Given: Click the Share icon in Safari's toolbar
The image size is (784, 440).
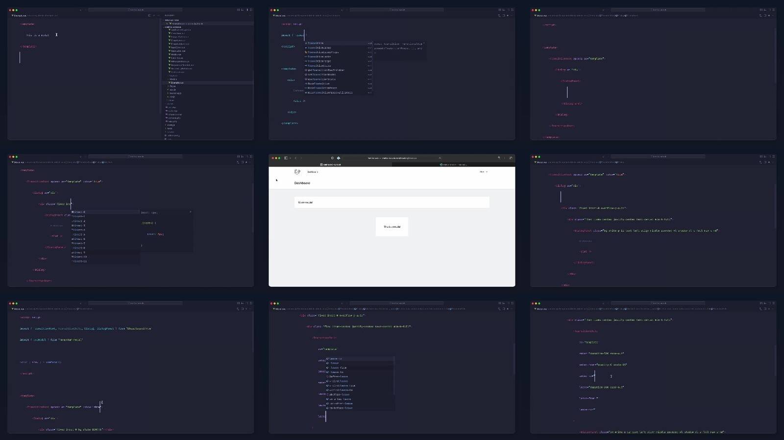Looking at the screenshot, I should (x=499, y=158).
